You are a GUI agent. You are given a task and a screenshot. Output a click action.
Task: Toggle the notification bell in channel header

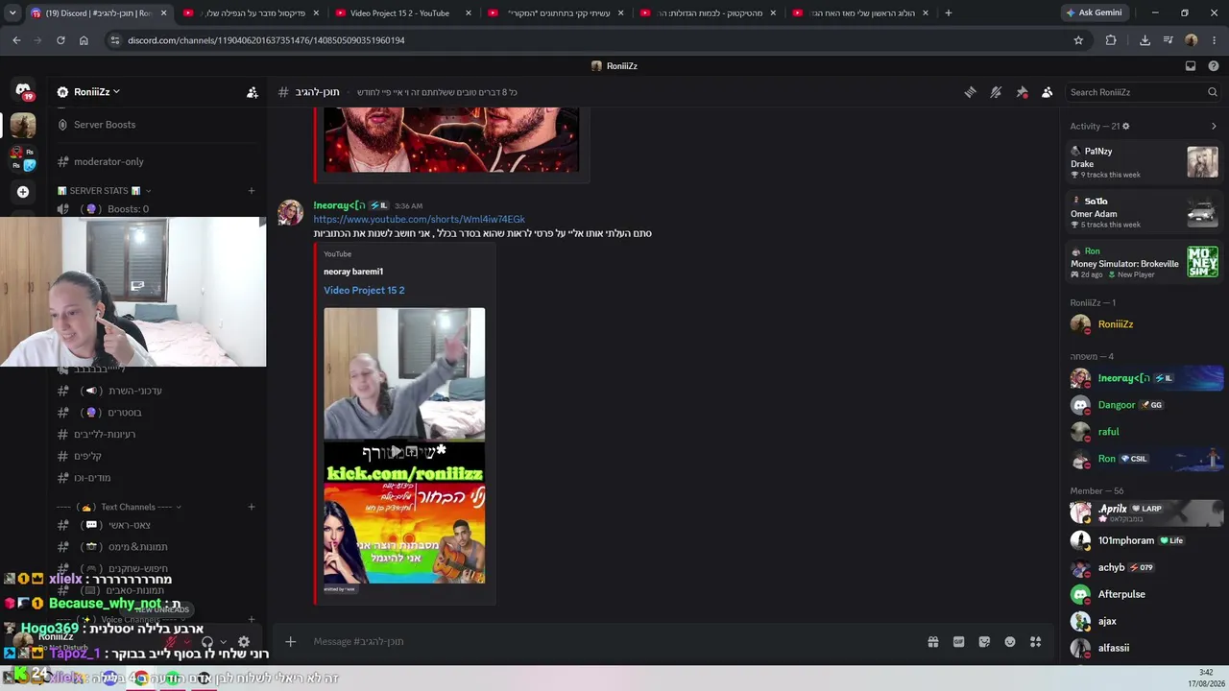coord(996,92)
